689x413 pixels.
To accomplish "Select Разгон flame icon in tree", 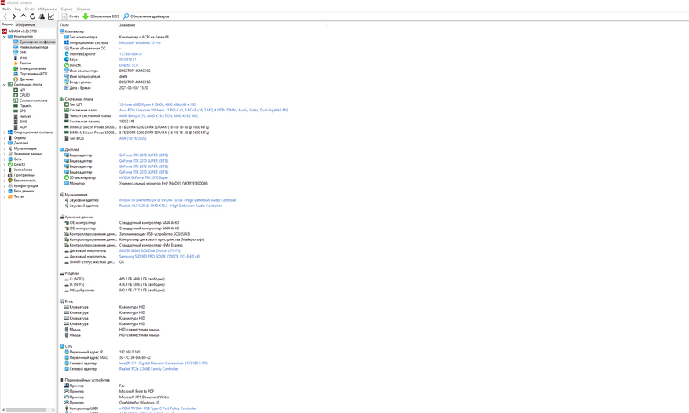I will [x=16, y=64].
